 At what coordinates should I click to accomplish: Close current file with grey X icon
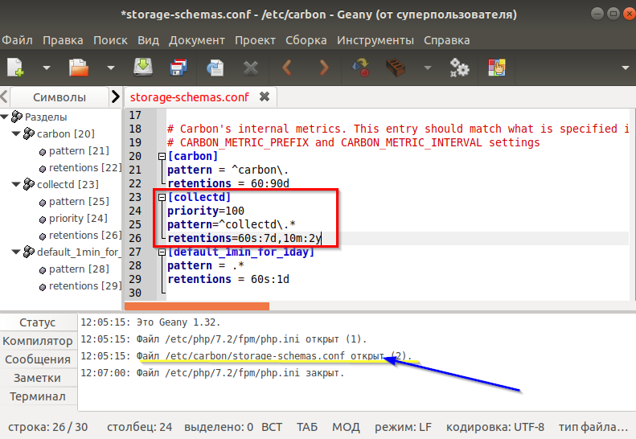[251, 68]
